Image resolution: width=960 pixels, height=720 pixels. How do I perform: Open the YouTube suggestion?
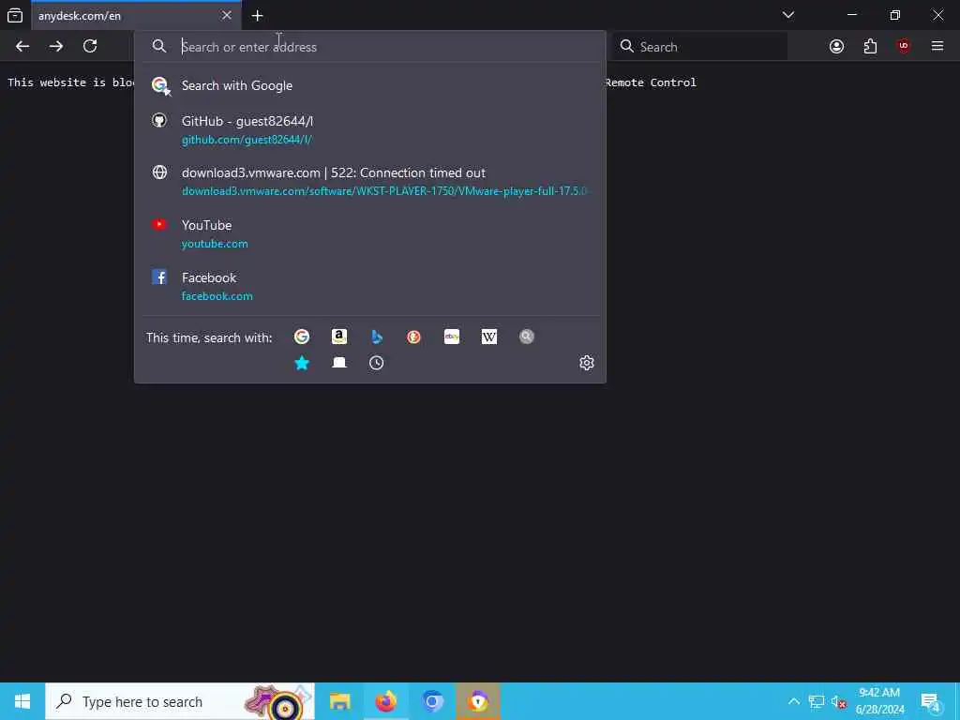pos(369,233)
